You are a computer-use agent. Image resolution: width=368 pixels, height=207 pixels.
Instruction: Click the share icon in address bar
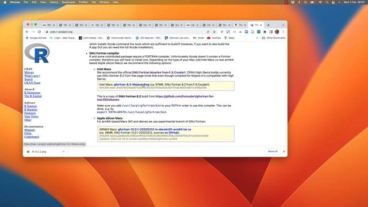[x=208, y=32]
